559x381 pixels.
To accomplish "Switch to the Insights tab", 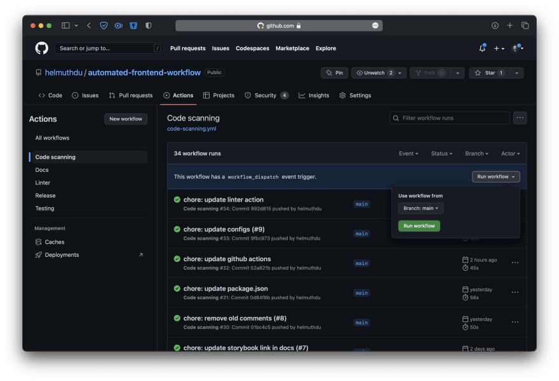I will [314, 95].
